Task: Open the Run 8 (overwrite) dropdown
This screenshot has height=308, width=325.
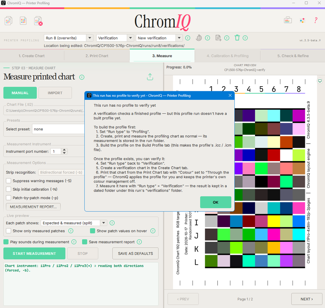Action: (68, 38)
